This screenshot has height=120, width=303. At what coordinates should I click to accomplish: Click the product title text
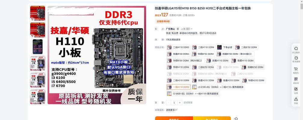203,8
